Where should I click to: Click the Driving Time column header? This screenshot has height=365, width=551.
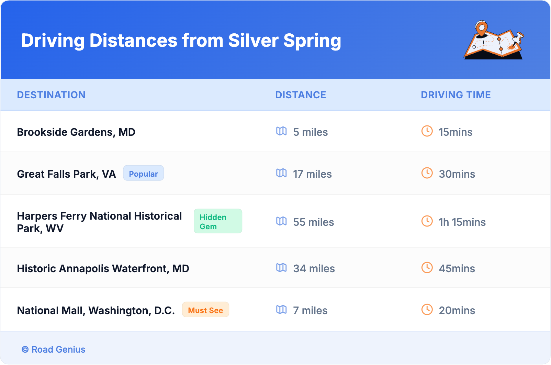(x=456, y=95)
